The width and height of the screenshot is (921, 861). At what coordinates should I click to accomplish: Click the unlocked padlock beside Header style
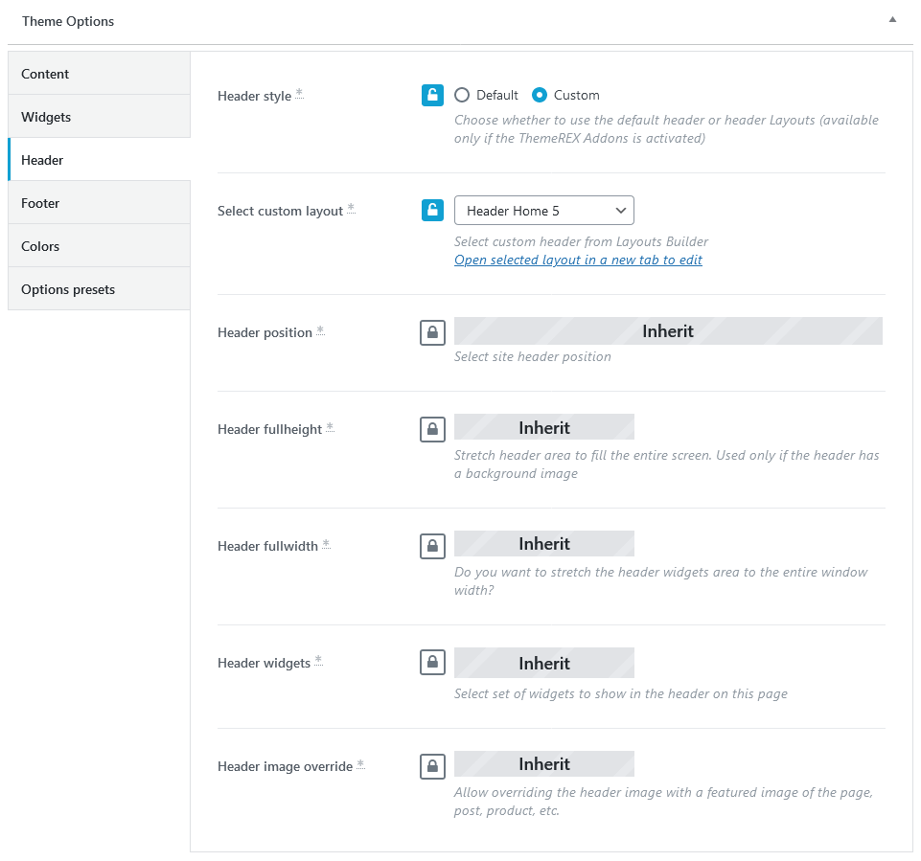point(432,95)
